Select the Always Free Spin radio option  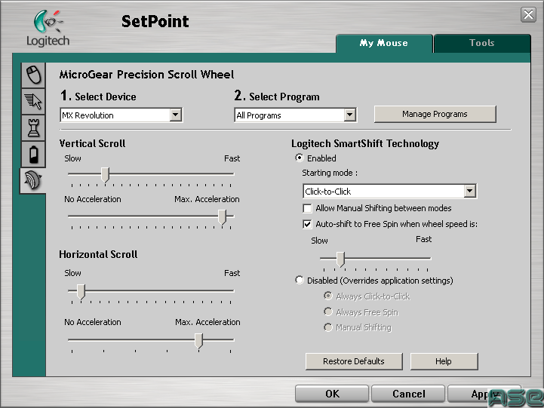[x=328, y=311]
